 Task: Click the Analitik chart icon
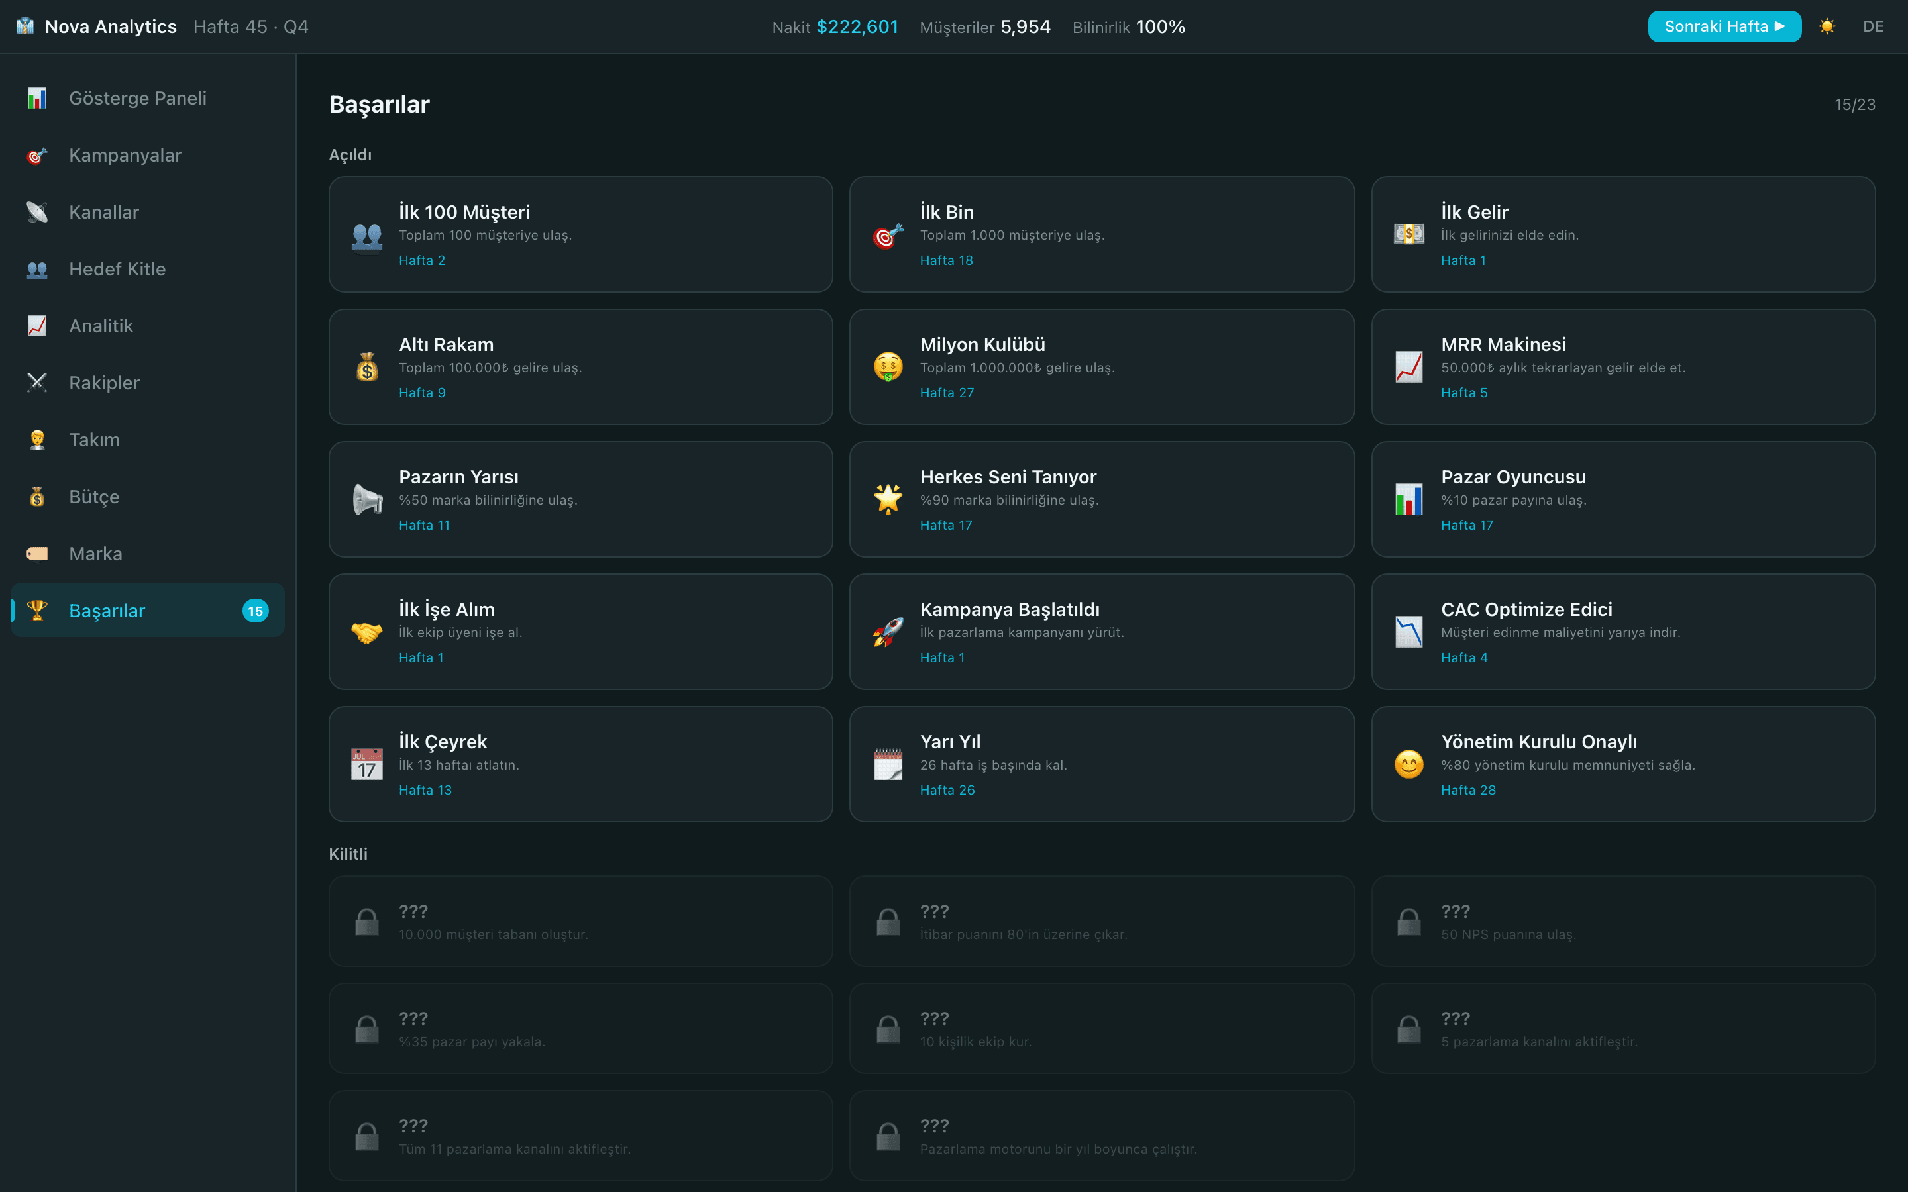[x=37, y=326]
